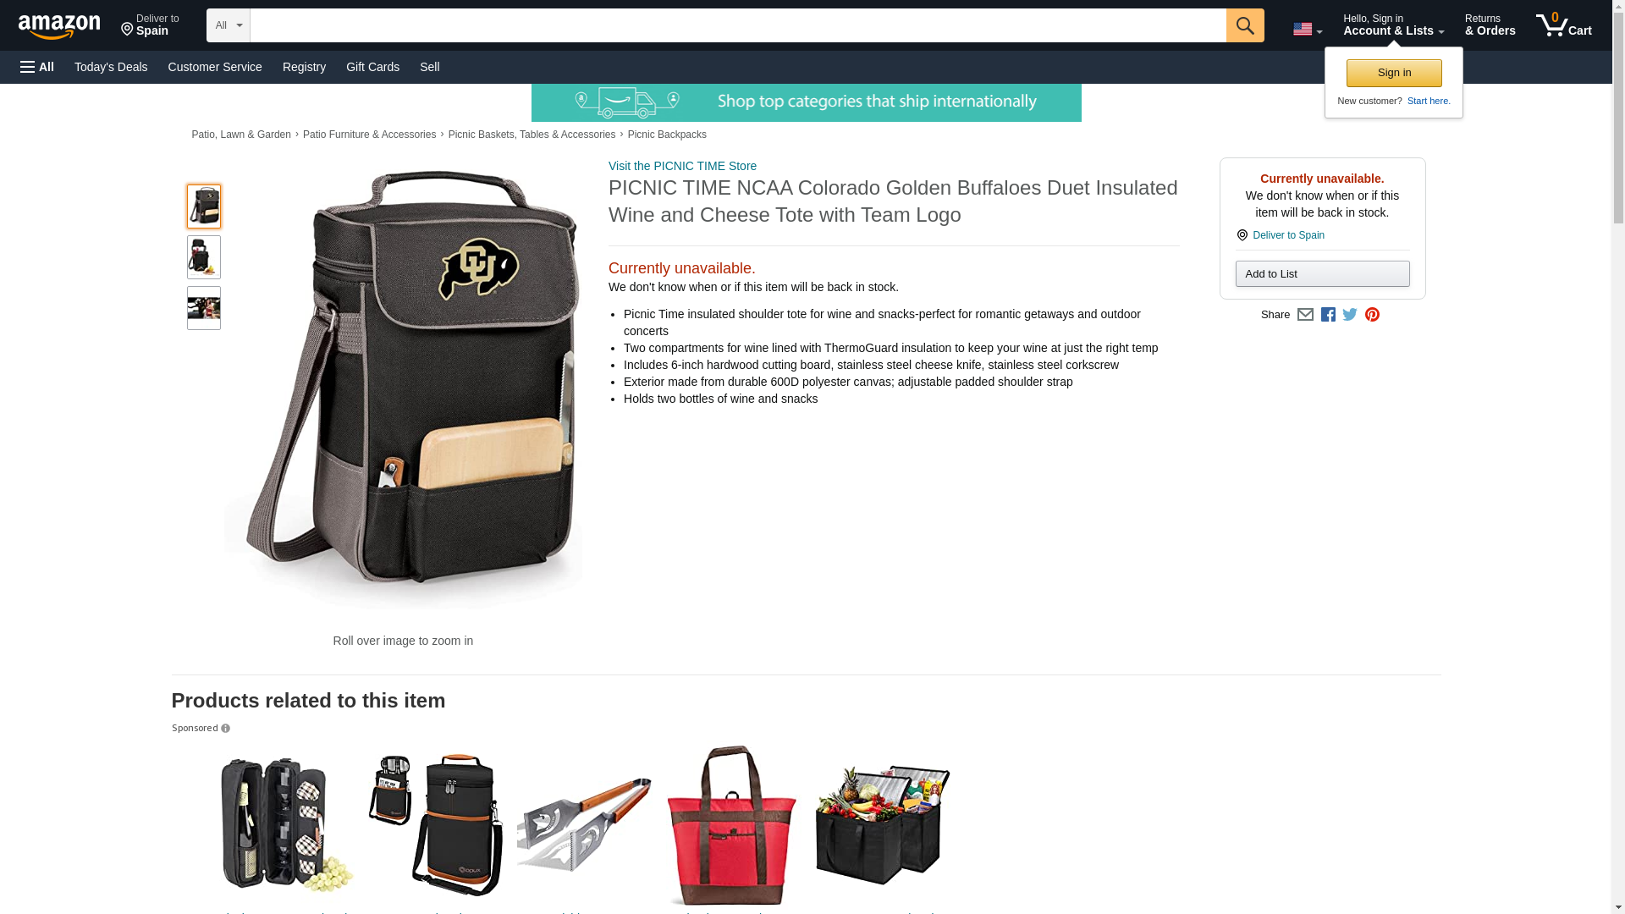Click the search magnifier button
Image resolution: width=1625 pixels, height=914 pixels.
click(x=1244, y=25)
